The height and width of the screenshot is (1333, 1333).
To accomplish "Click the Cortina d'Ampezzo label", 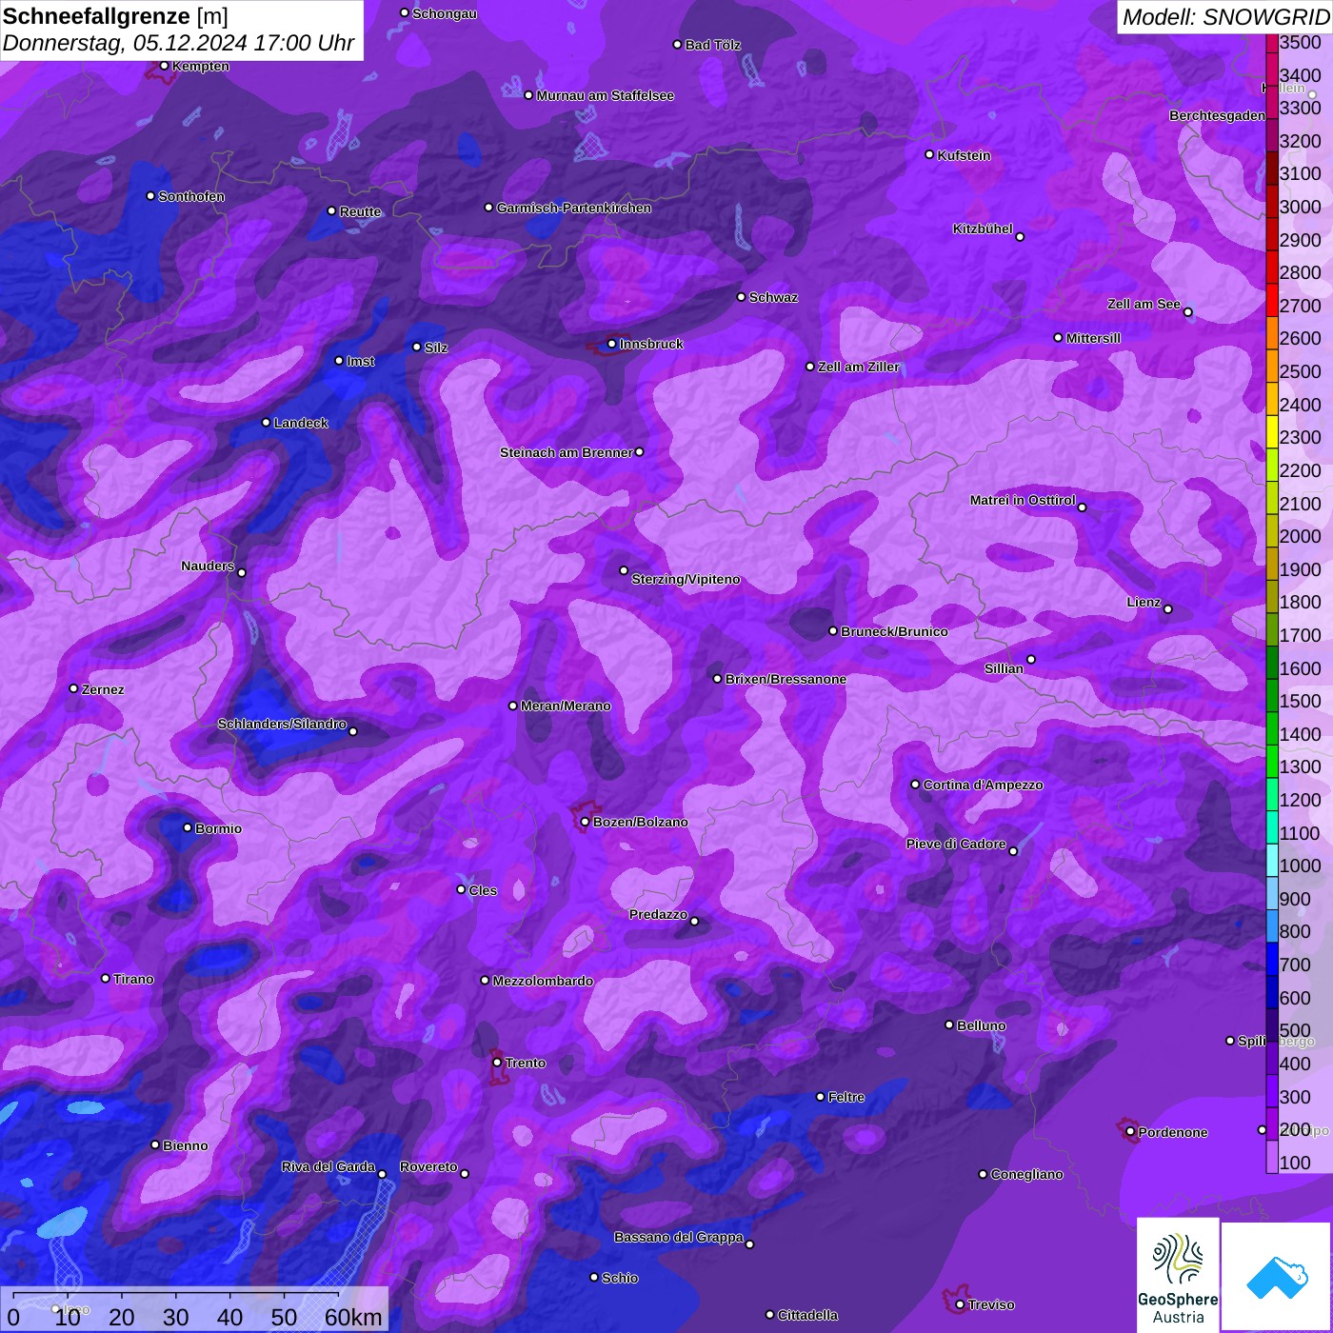I will pyautogui.click(x=983, y=785).
